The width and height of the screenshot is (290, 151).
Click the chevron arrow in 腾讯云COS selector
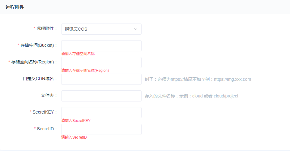point(135,29)
